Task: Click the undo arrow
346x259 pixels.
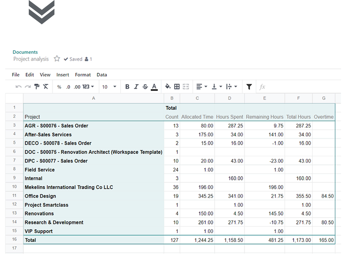Action: [18, 87]
